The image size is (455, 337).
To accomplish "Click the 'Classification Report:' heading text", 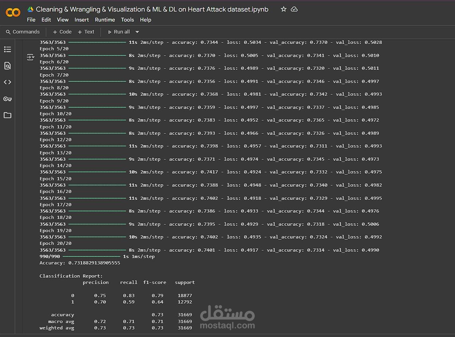I will [71, 276].
